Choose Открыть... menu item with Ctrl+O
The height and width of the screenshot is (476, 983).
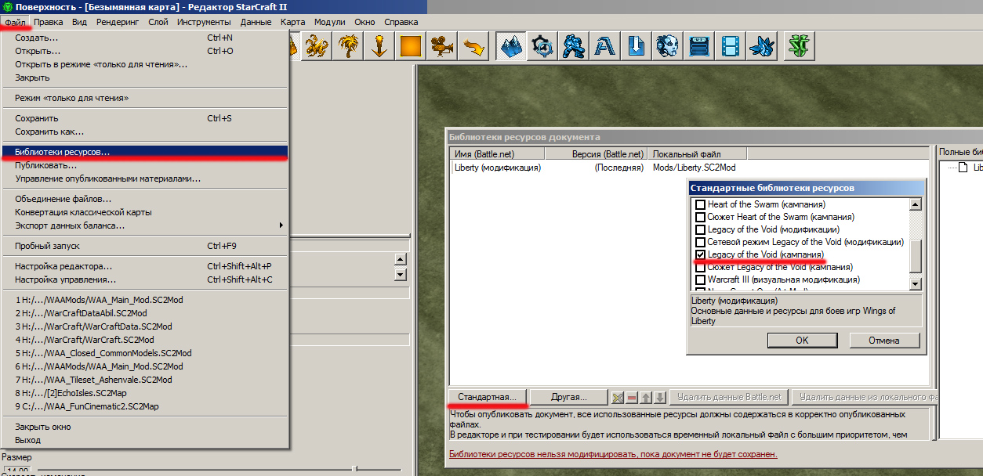click(x=145, y=51)
